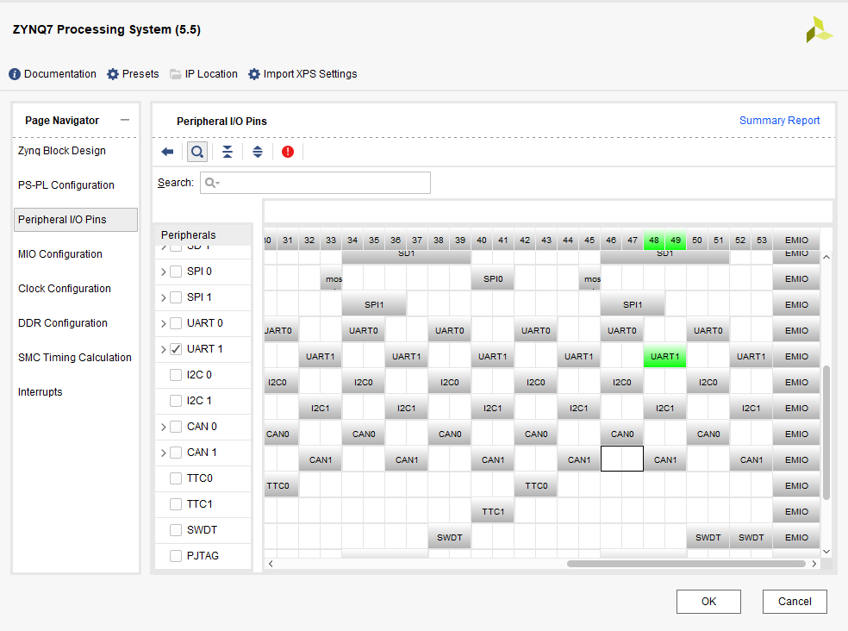Click the pin 53 column header

click(x=762, y=240)
